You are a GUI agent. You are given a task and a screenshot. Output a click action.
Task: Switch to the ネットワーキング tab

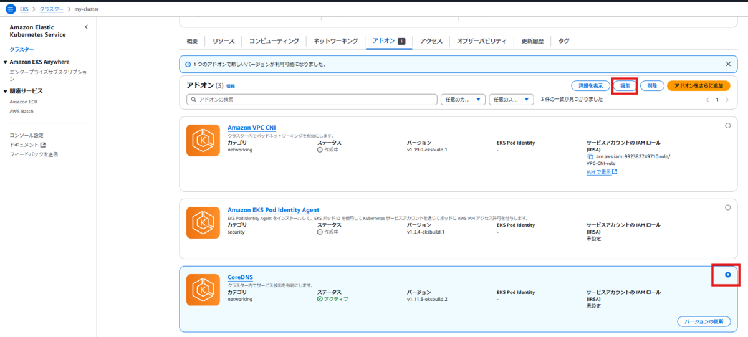click(x=335, y=41)
